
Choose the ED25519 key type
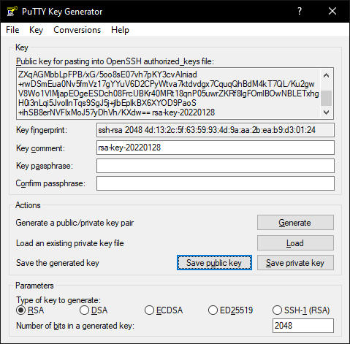coord(230,310)
